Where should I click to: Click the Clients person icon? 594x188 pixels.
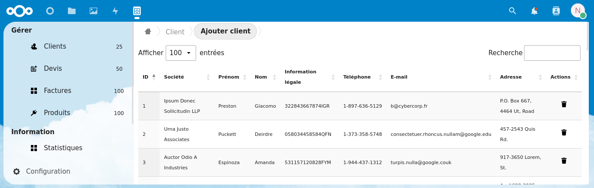pos(34,46)
